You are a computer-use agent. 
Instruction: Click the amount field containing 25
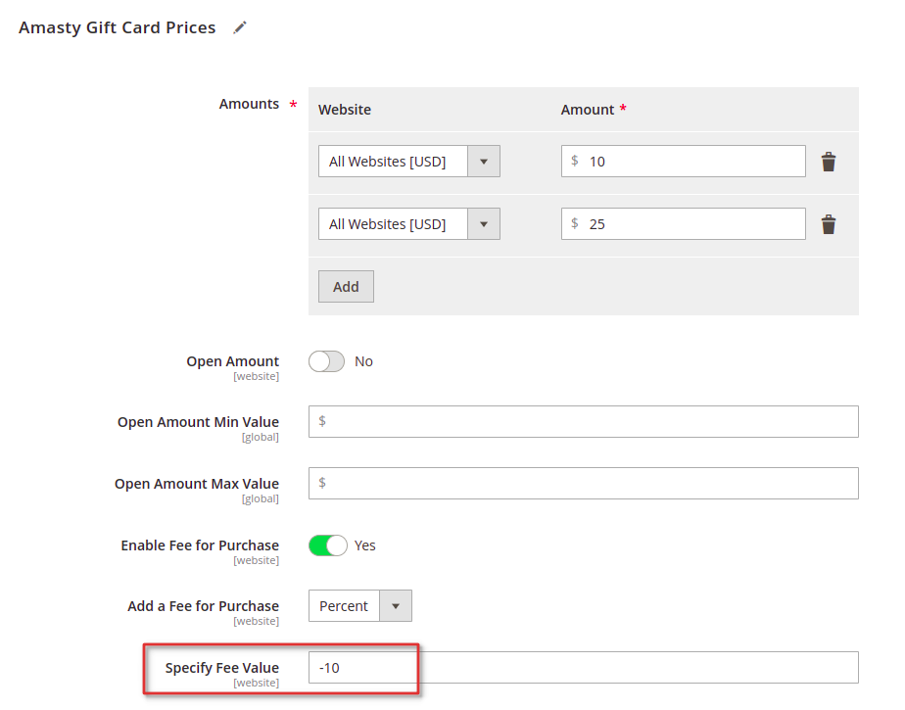coord(684,224)
